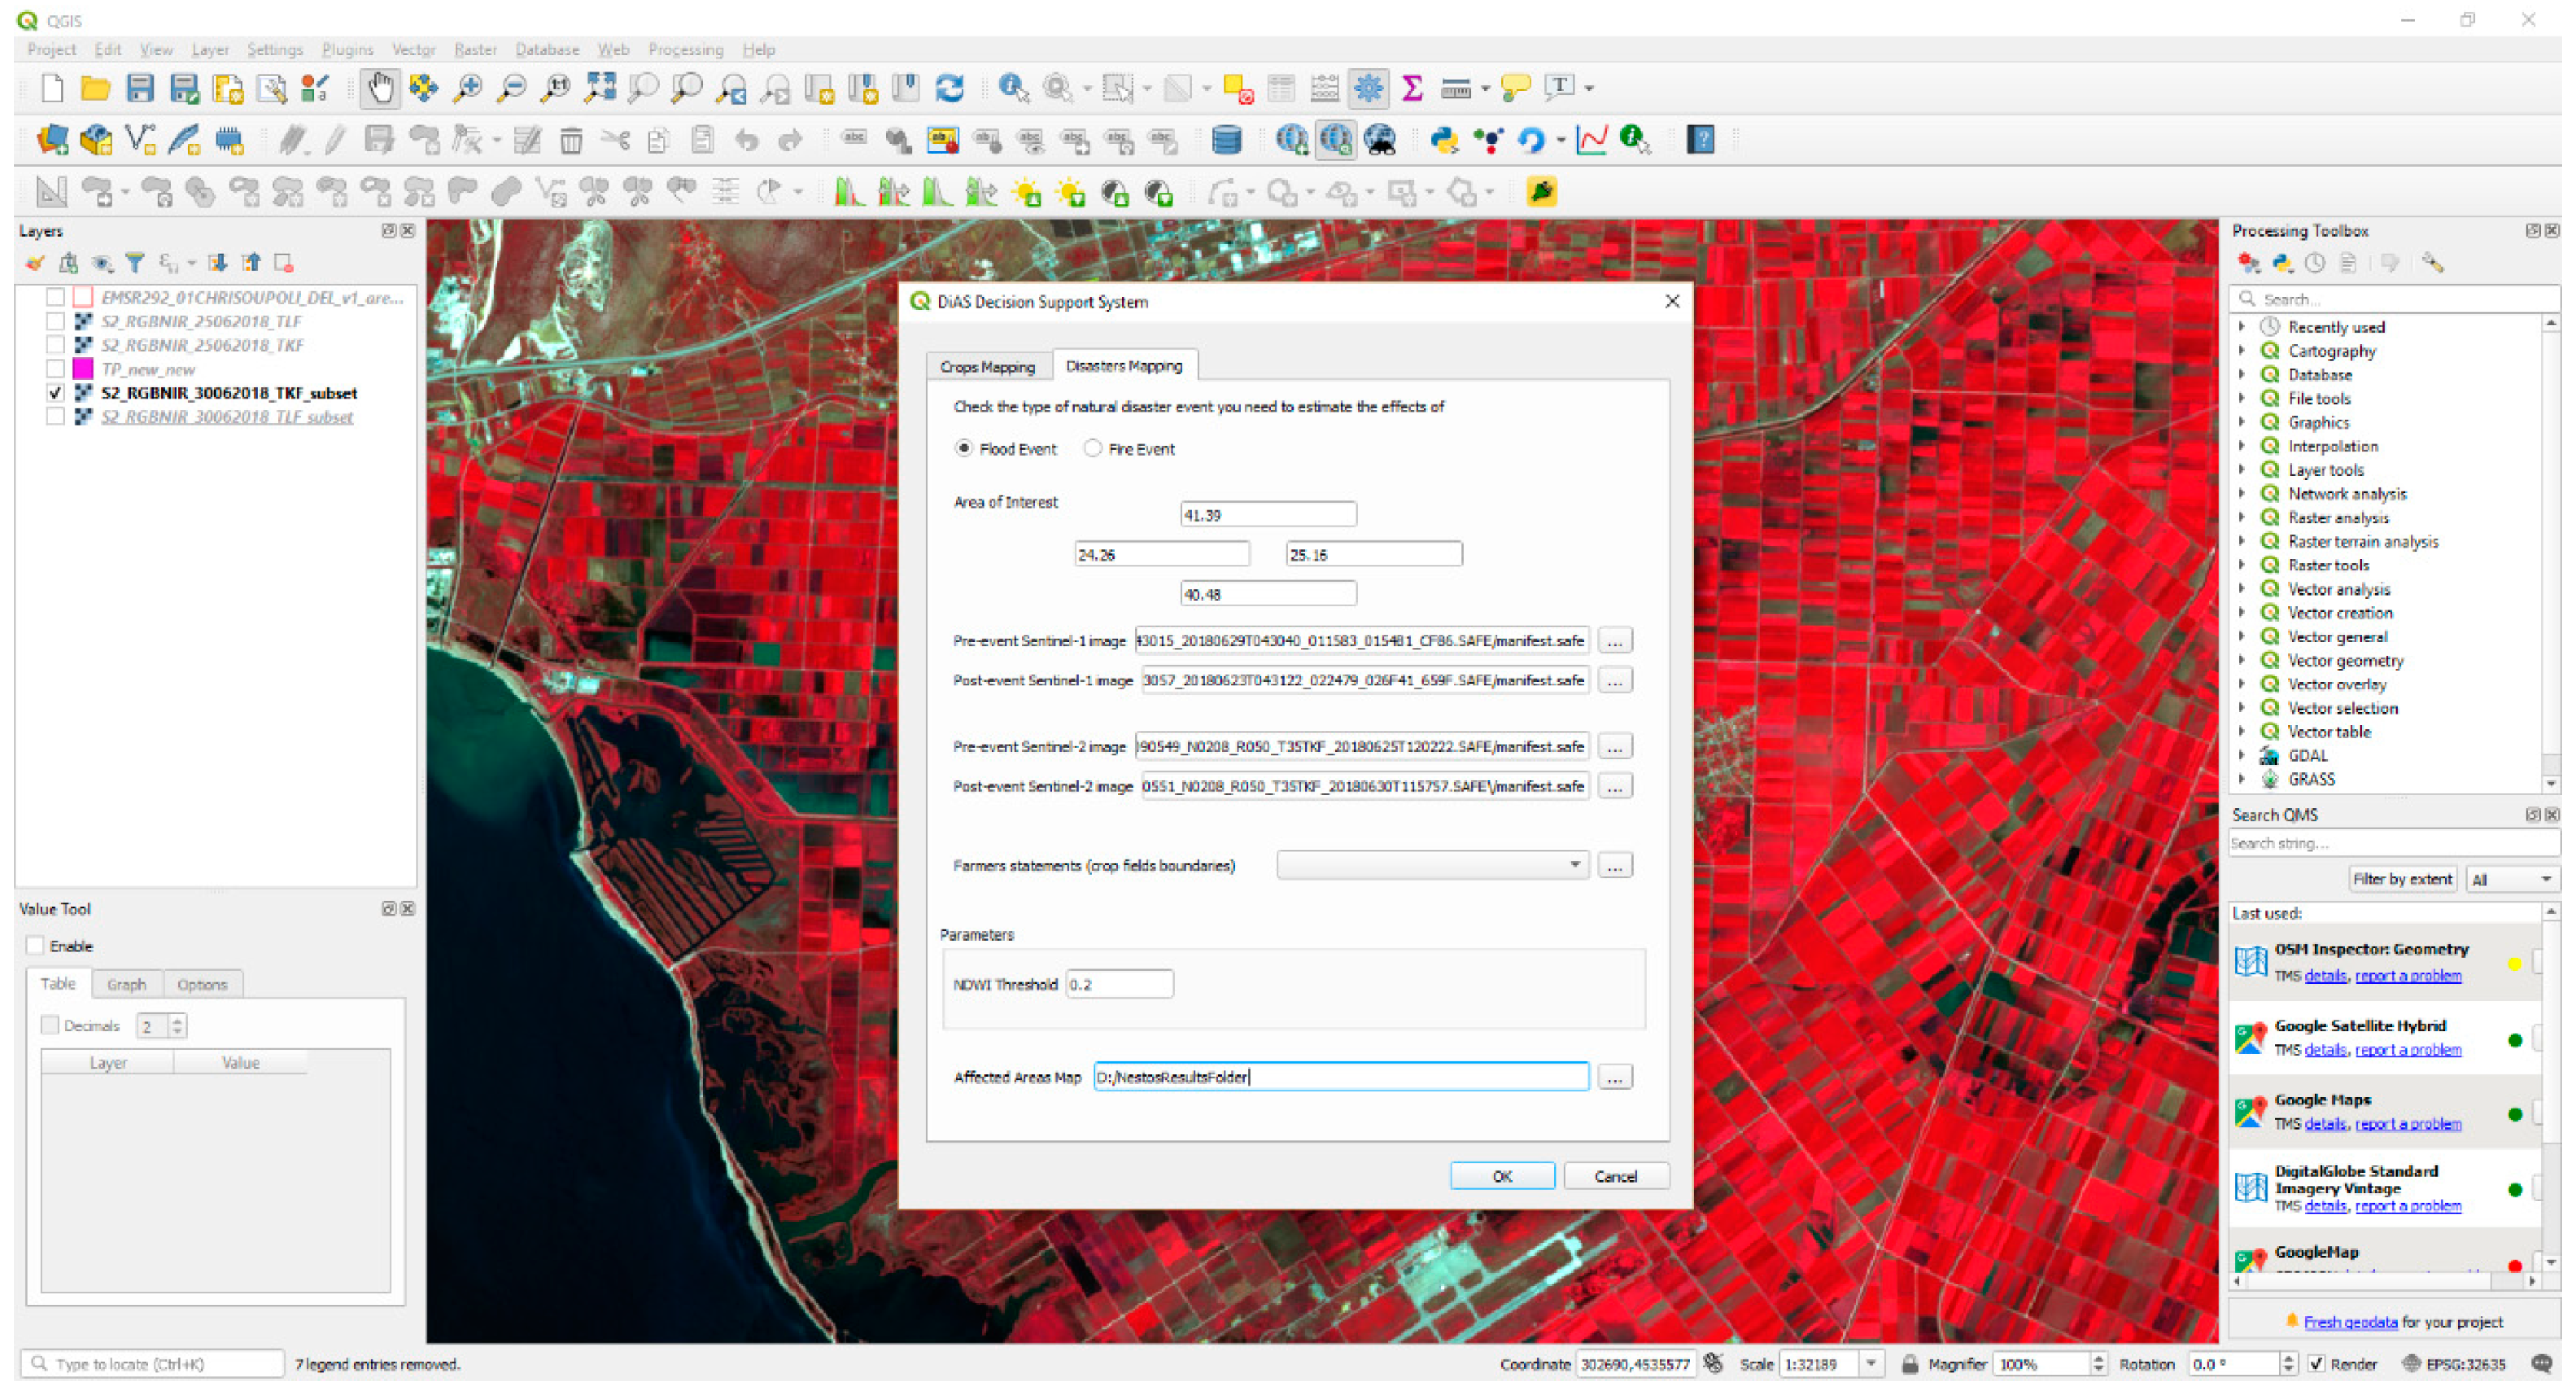This screenshot has width=2576, height=1394.
Task: Click the Delete Selected trash icon
Action: tap(571, 140)
